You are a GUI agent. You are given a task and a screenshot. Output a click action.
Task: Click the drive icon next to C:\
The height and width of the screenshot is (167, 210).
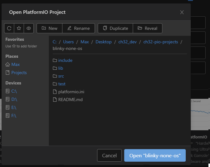(x=8, y=91)
